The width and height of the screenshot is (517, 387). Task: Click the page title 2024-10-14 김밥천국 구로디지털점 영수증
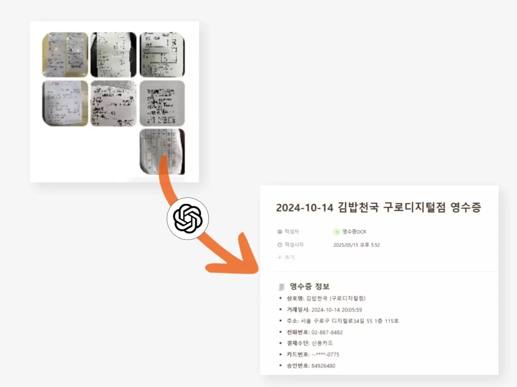tap(378, 208)
